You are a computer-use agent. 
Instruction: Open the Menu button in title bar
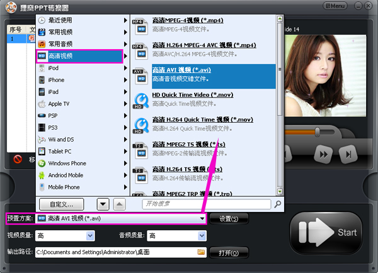(x=335, y=6)
